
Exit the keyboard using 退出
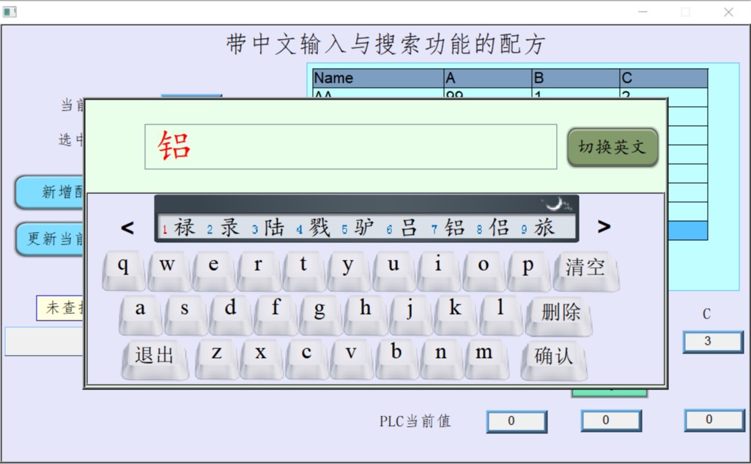155,356
